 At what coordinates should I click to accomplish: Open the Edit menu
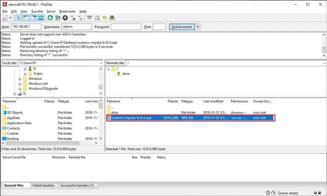pyautogui.click(x=14, y=12)
